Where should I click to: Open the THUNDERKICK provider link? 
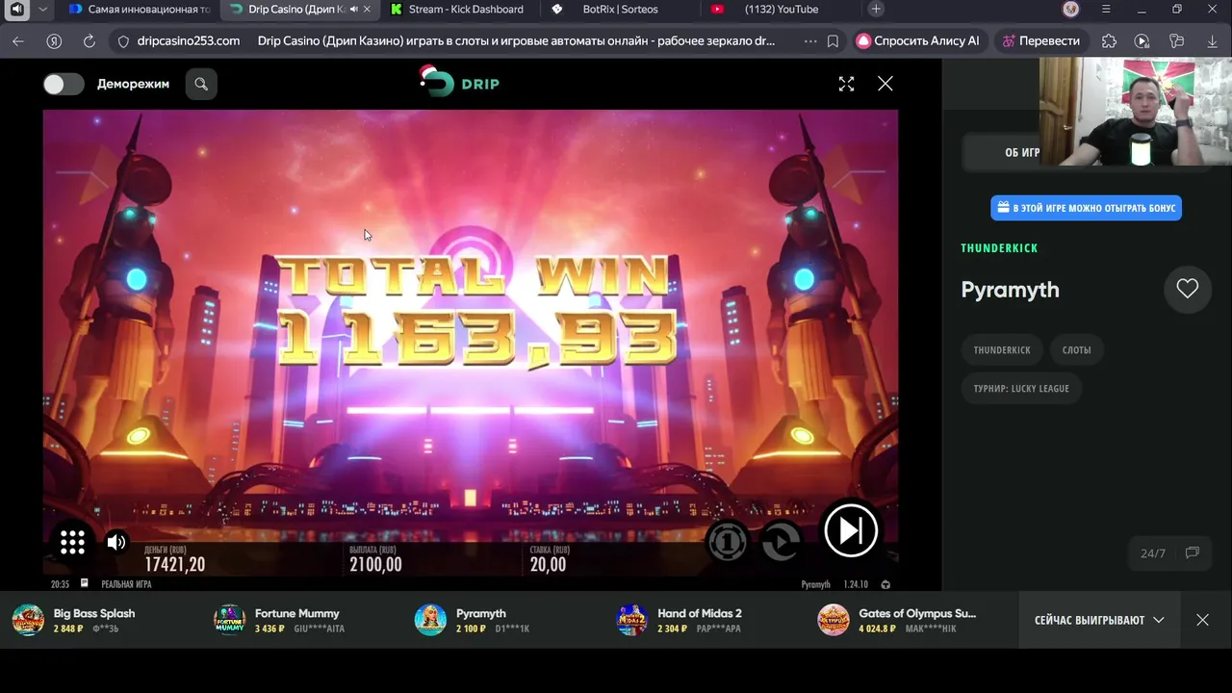coord(999,248)
